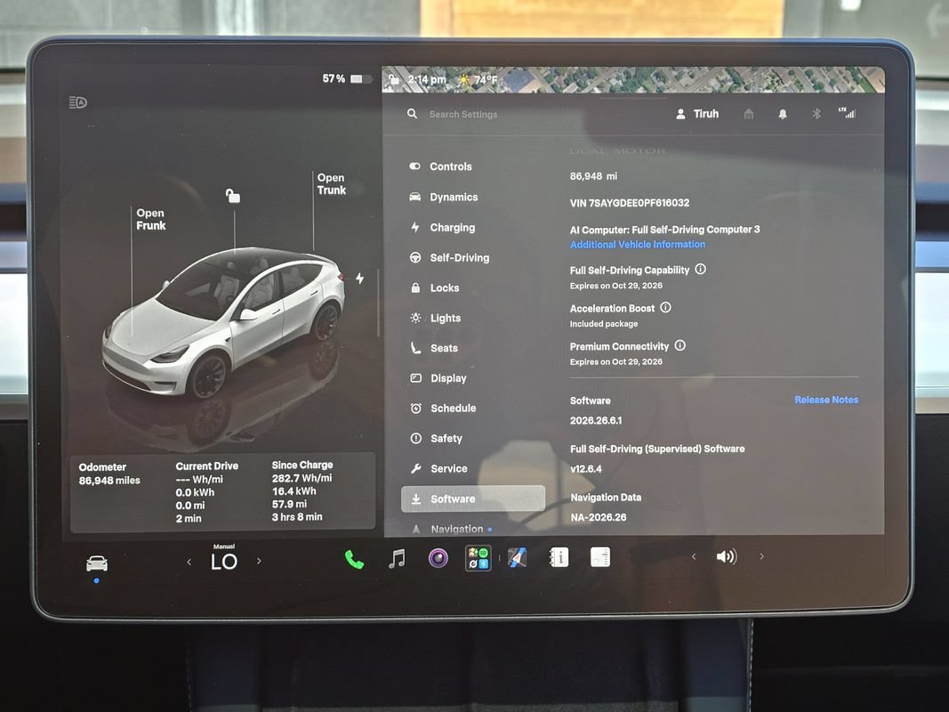
Task: Open the music media player
Action: tap(397, 558)
